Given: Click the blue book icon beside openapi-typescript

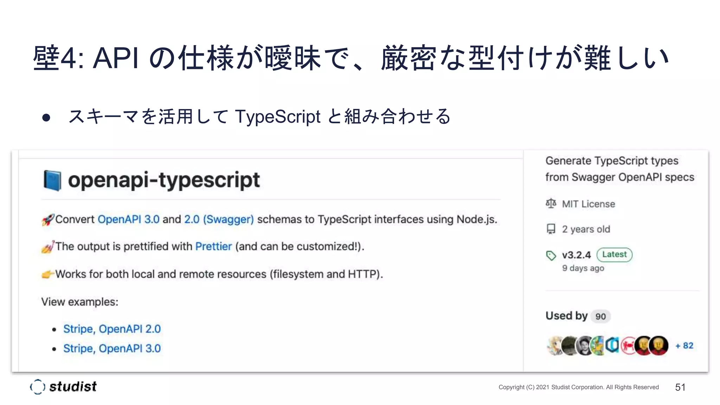Looking at the screenshot, I should coord(52,180).
